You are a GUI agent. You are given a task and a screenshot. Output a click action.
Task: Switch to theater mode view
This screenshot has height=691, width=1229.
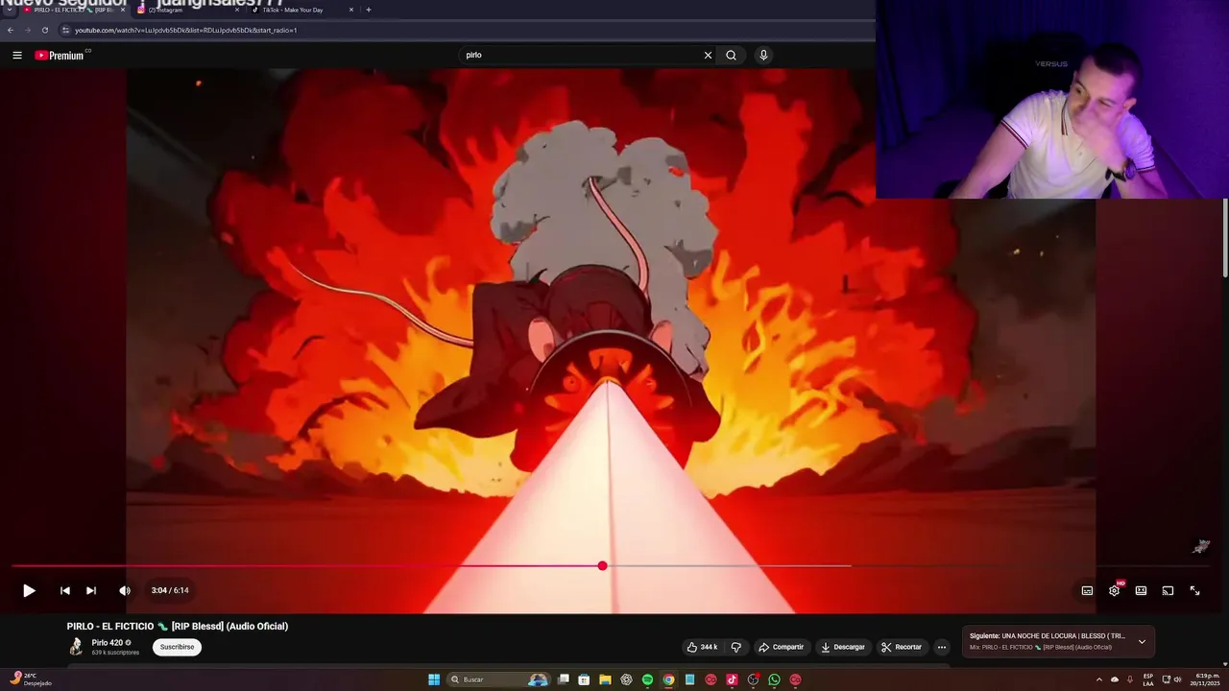[x=1141, y=590]
